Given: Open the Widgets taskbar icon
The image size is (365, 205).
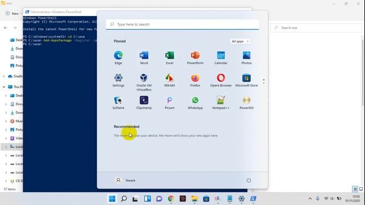Looking at the screenshot, I should (147, 199).
